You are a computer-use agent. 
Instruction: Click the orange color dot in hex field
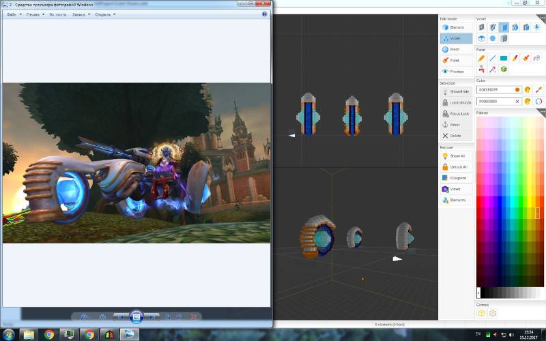point(517,90)
